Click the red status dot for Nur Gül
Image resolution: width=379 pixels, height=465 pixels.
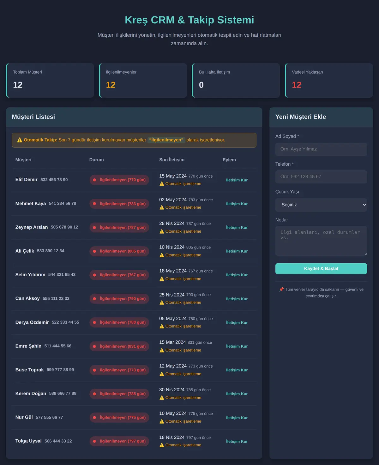coord(94,418)
